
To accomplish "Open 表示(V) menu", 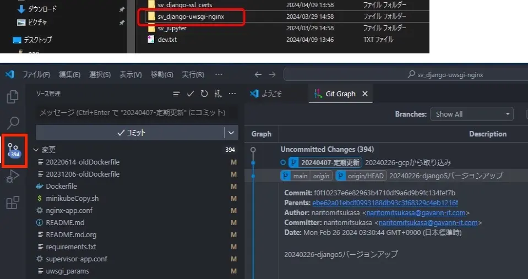I will [130, 74].
